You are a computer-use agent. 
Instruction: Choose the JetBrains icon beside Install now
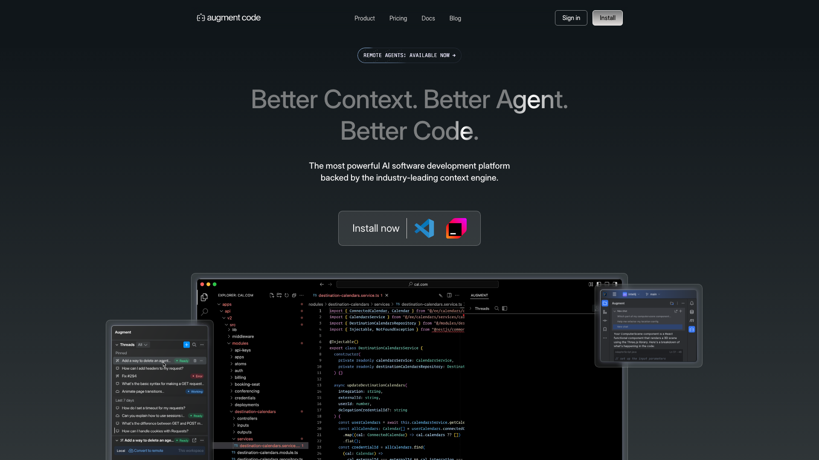(456, 228)
